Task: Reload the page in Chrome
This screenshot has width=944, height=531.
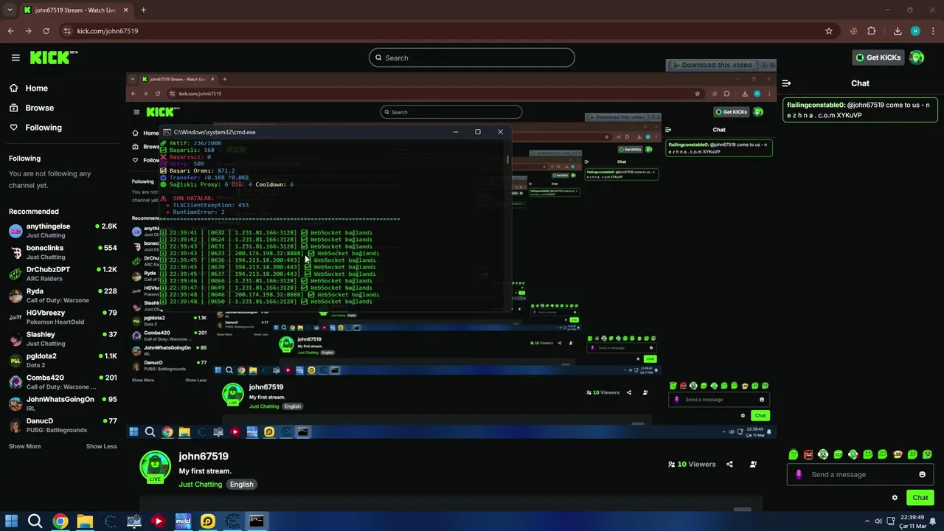Action: (x=46, y=31)
